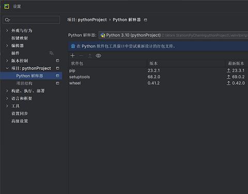248x194 pixels.
Task: Expand the 工具 settings group
Action: coord(7,106)
